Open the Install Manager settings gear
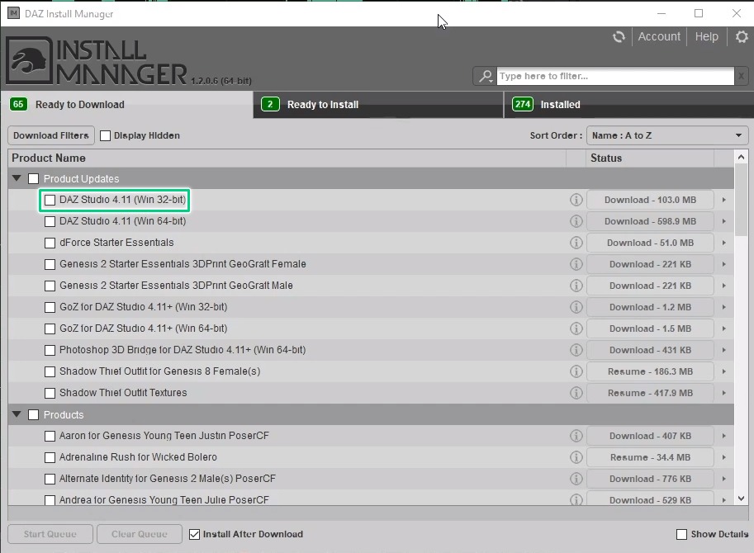Viewport: 754px width, 553px height. pos(741,36)
